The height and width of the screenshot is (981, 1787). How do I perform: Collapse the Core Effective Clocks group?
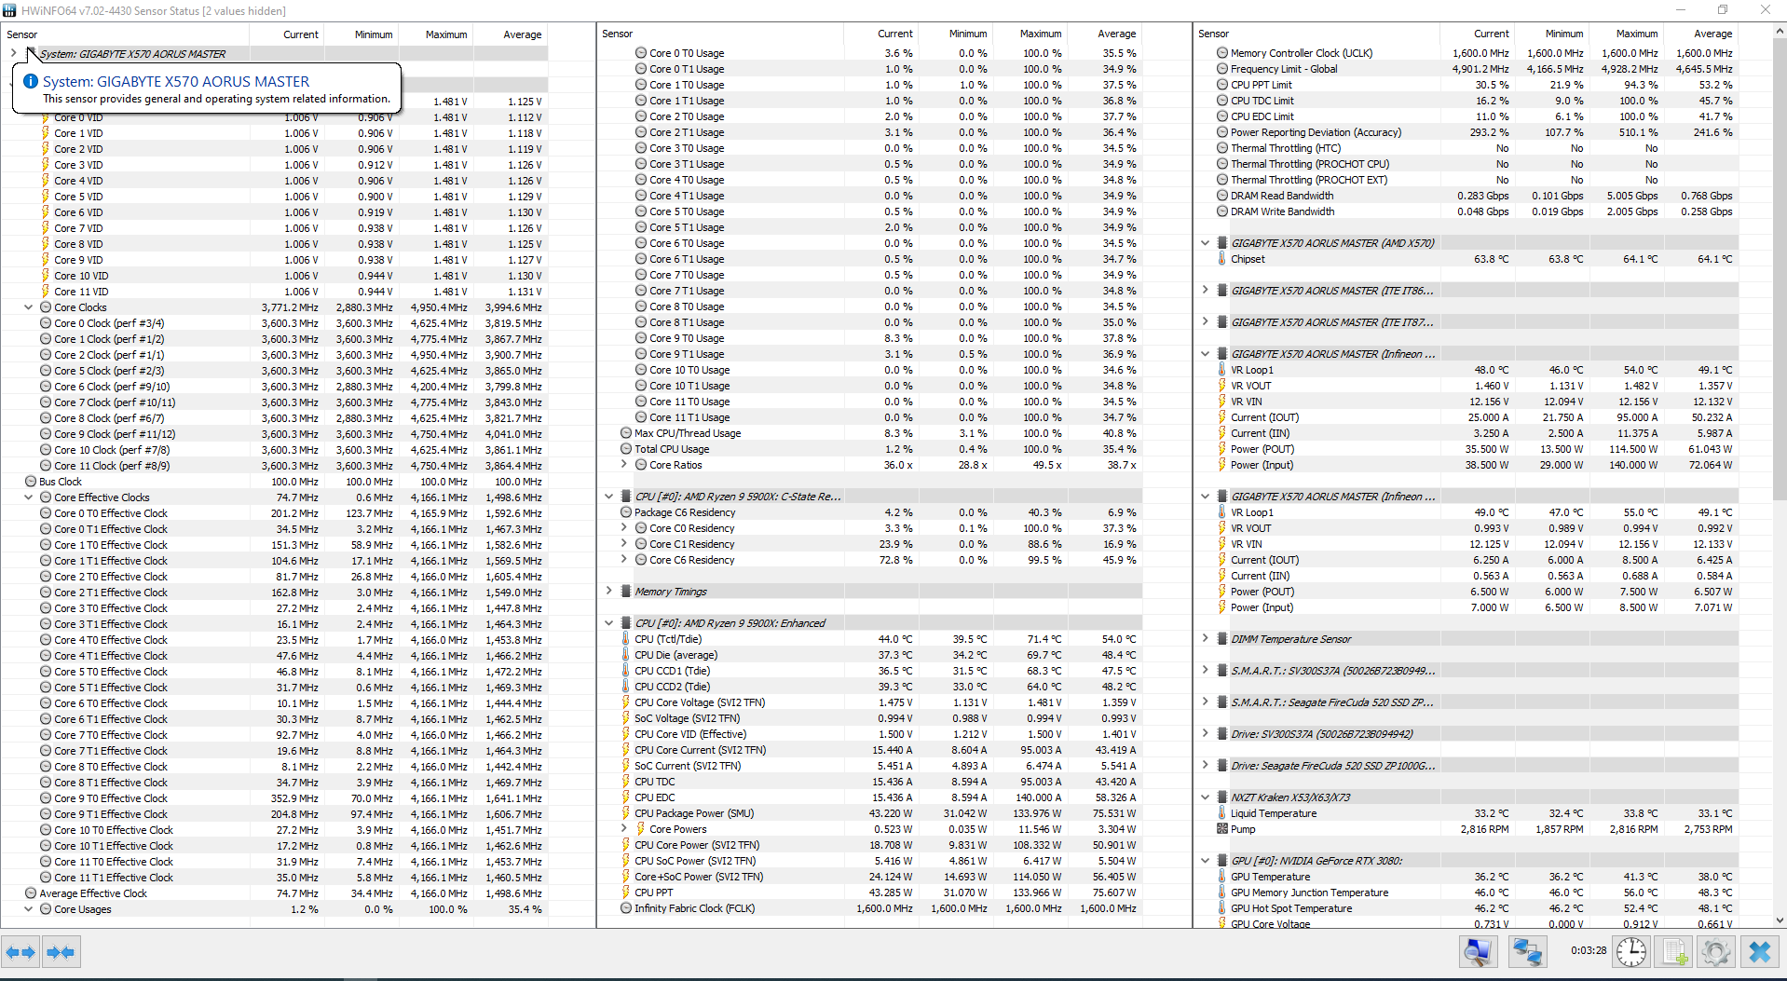click(28, 497)
